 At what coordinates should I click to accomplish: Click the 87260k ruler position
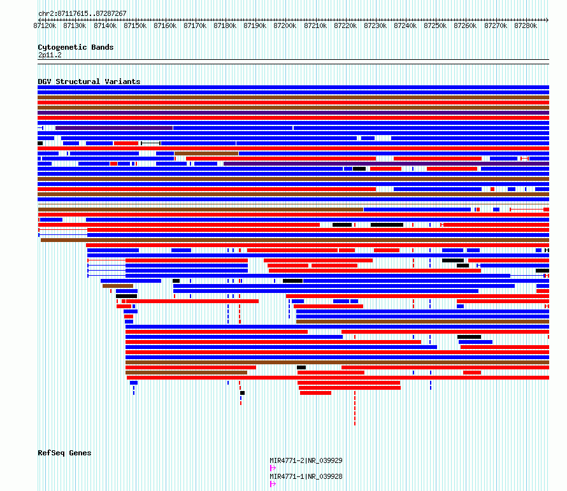466,25
